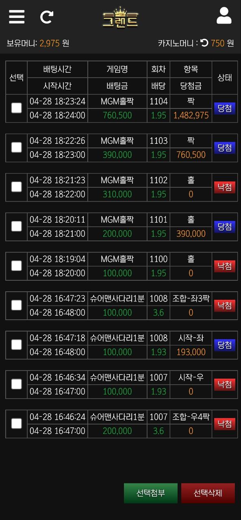241x520 pixels.
Task: Open the user profile icon
Action: coord(224,16)
